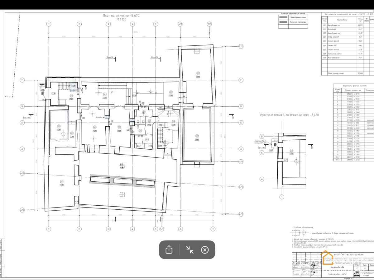Close the image viewer with the X icon

(x=205, y=250)
